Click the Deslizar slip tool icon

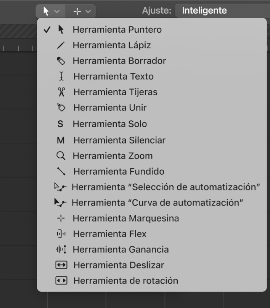61,265
